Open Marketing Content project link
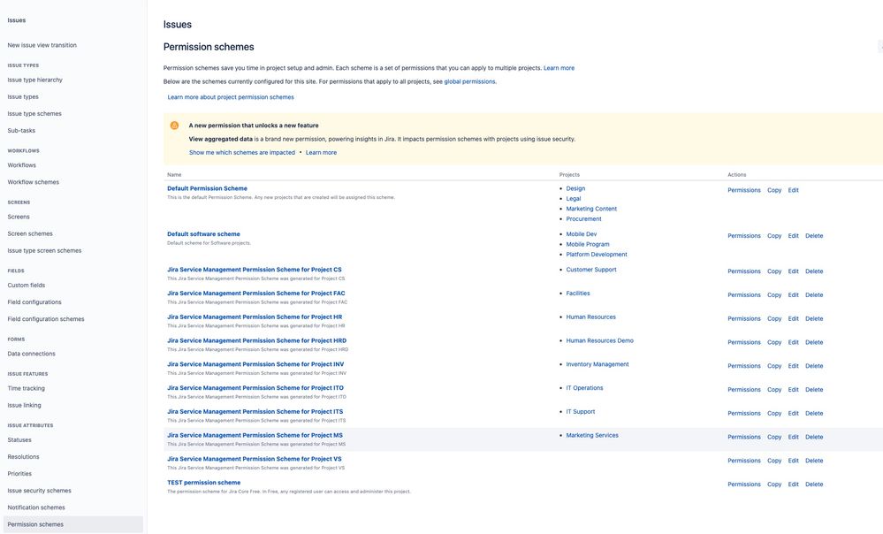 pyautogui.click(x=591, y=209)
